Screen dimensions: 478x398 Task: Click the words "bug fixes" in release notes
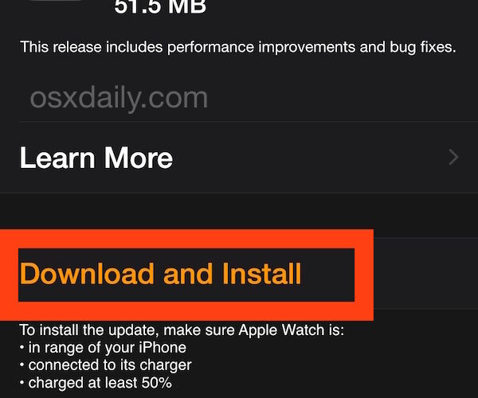click(x=422, y=48)
